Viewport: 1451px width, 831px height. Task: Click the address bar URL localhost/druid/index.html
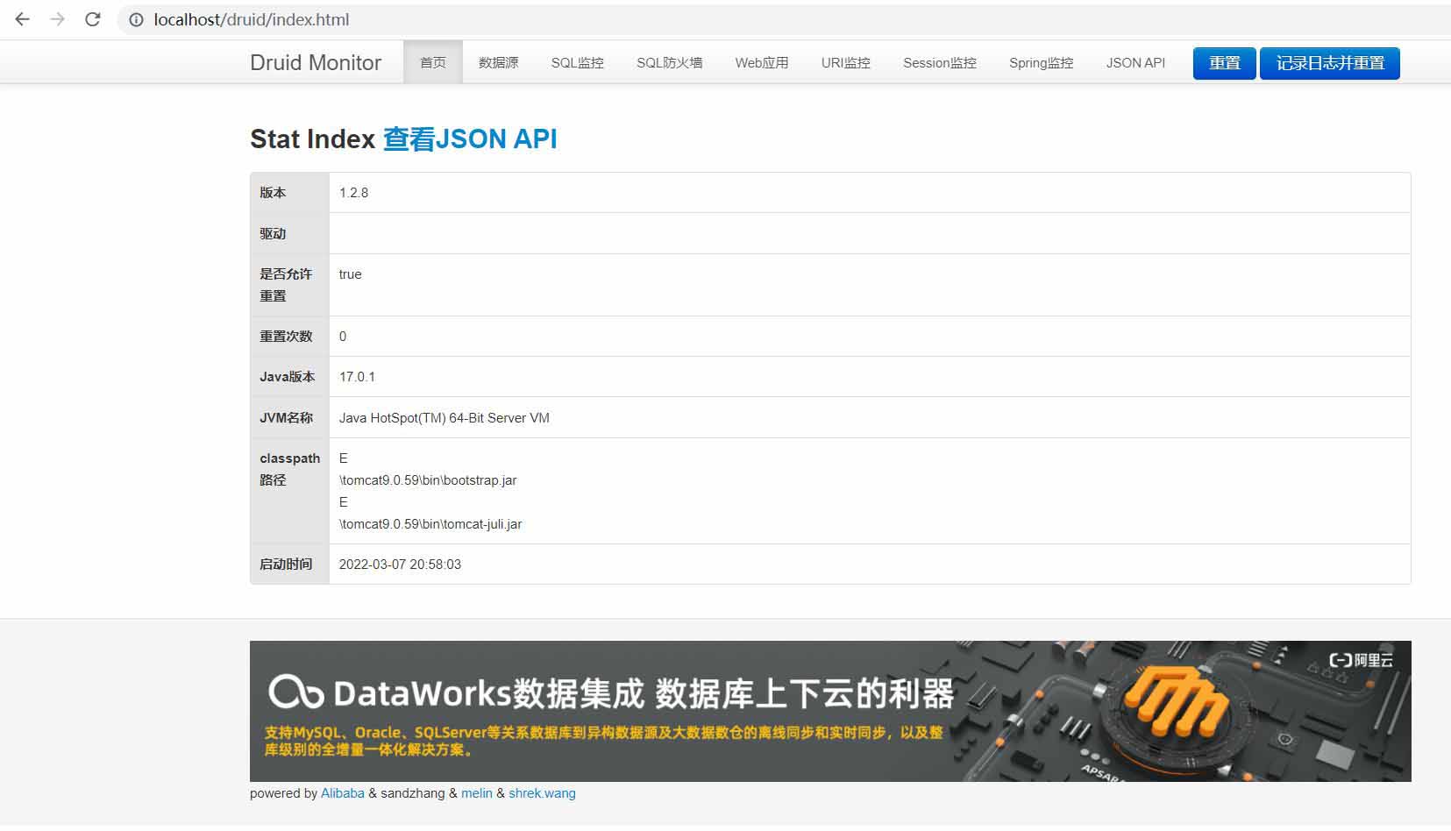[x=252, y=19]
